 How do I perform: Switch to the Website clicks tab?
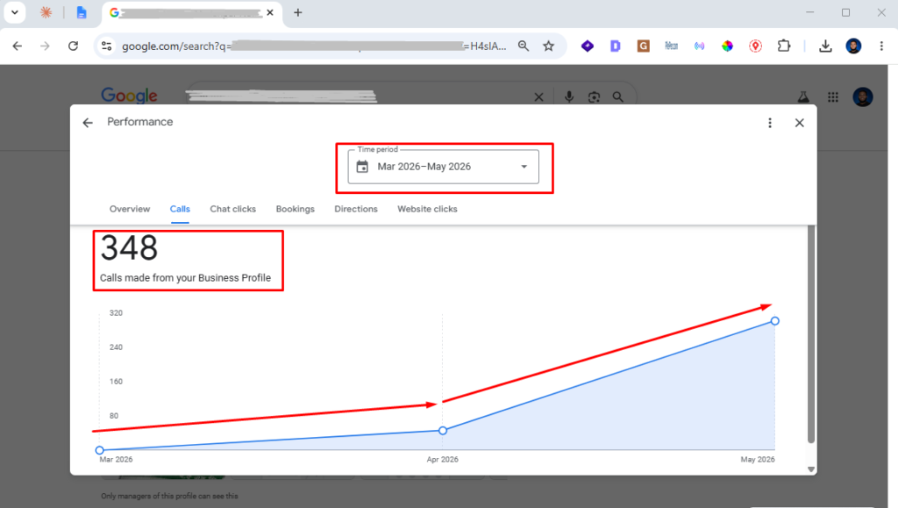pos(427,209)
